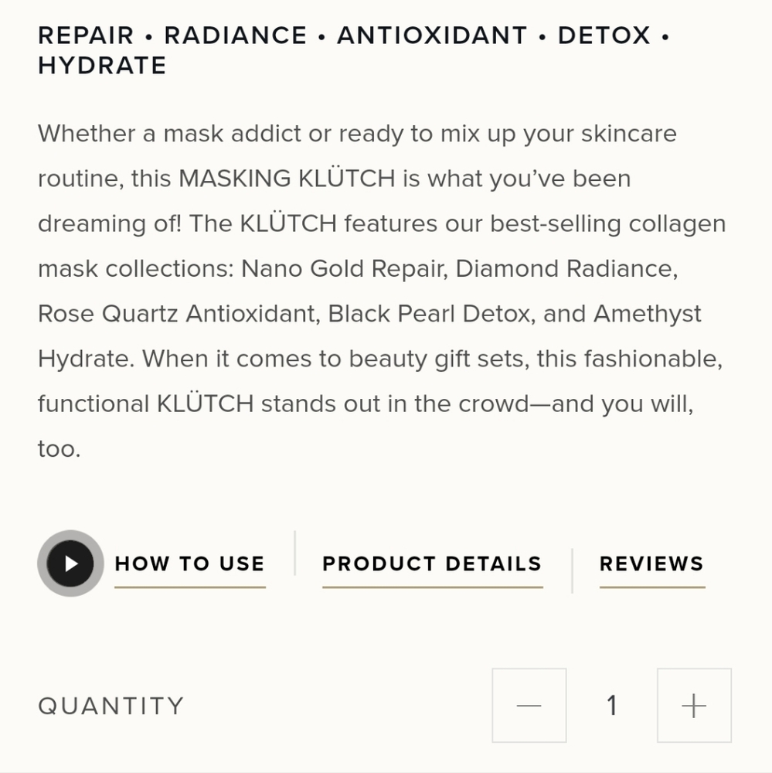Viewport: 772px width, 773px height.
Task: Click MASKING KLÜTCH in the description
Action: (287, 178)
